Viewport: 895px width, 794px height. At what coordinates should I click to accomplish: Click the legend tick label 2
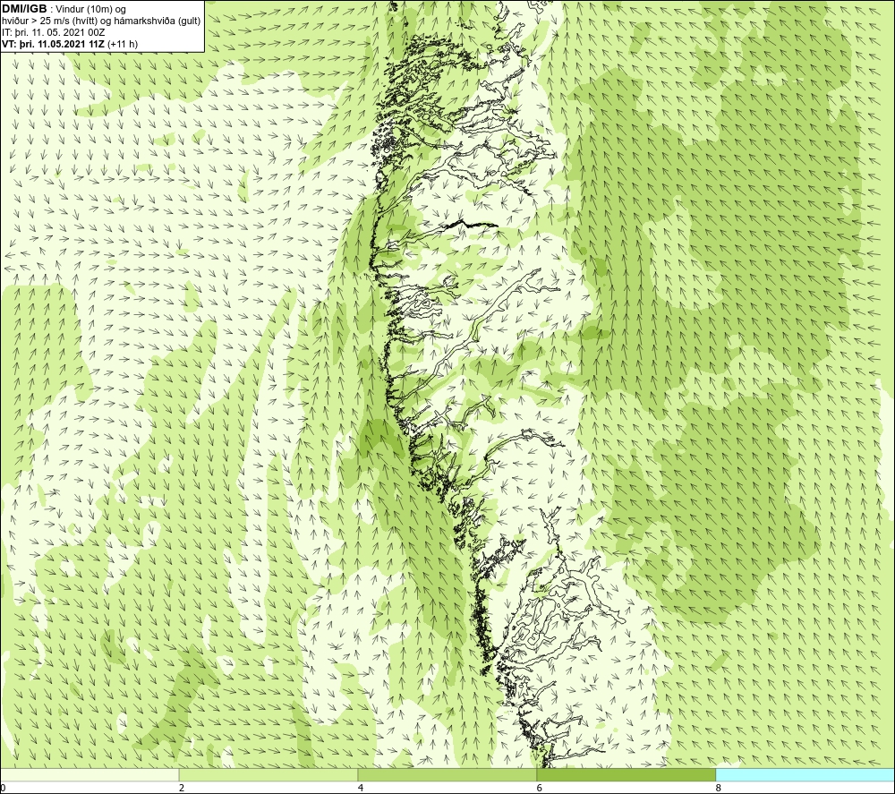182,788
